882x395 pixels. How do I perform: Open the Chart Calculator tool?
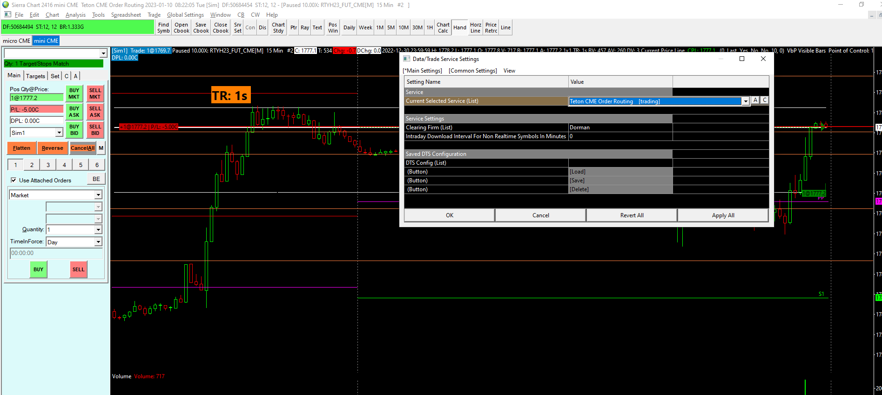443,27
